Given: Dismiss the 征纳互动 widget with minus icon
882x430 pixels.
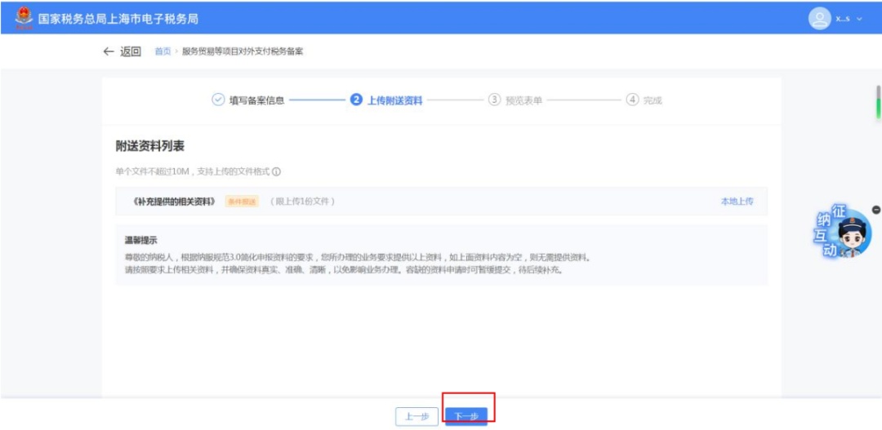Looking at the screenshot, I should coord(875,209).
